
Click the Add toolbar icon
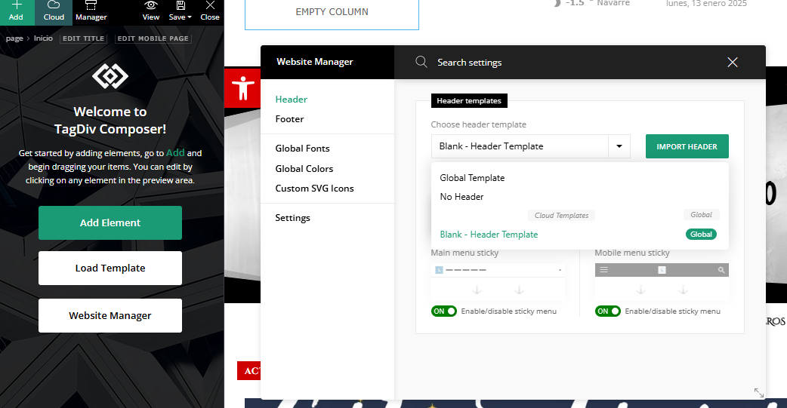click(17, 12)
